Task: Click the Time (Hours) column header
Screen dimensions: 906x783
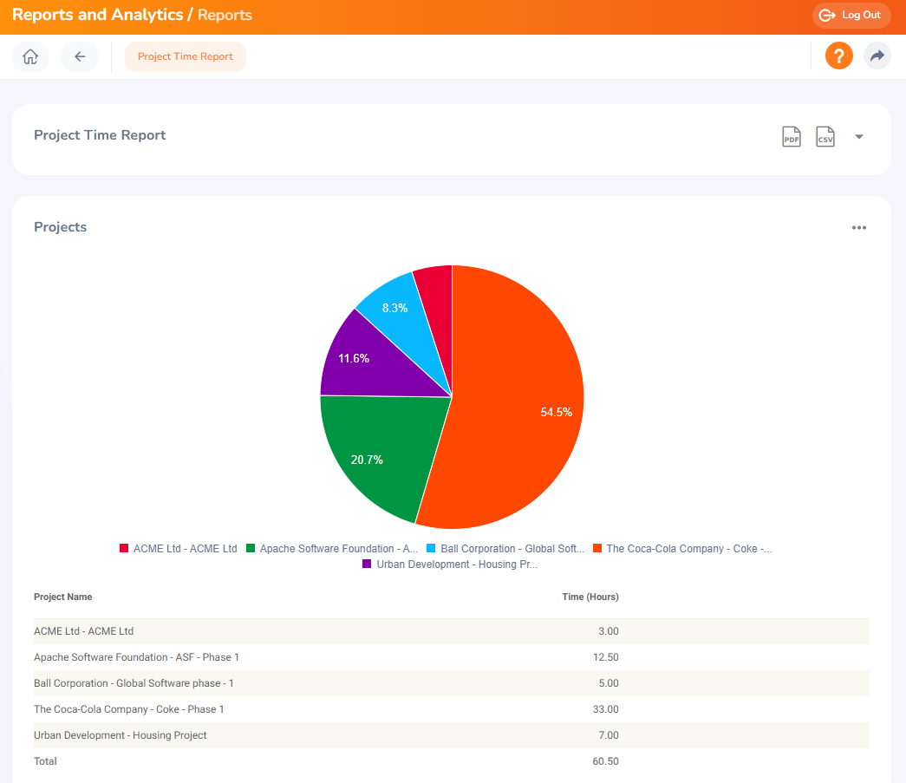Action: pyautogui.click(x=590, y=597)
